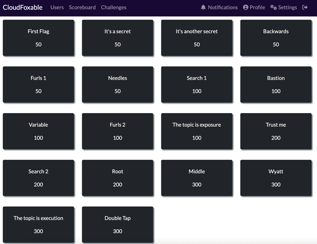Click the Notifications bell icon
The image size is (317, 244).
pos(203,7)
